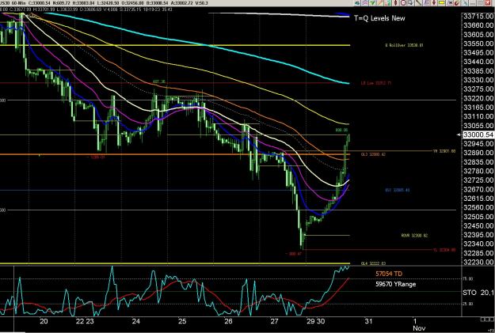This screenshot has height=333, width=495.
Task: Click the red YL level label
Action: [444, 250]
